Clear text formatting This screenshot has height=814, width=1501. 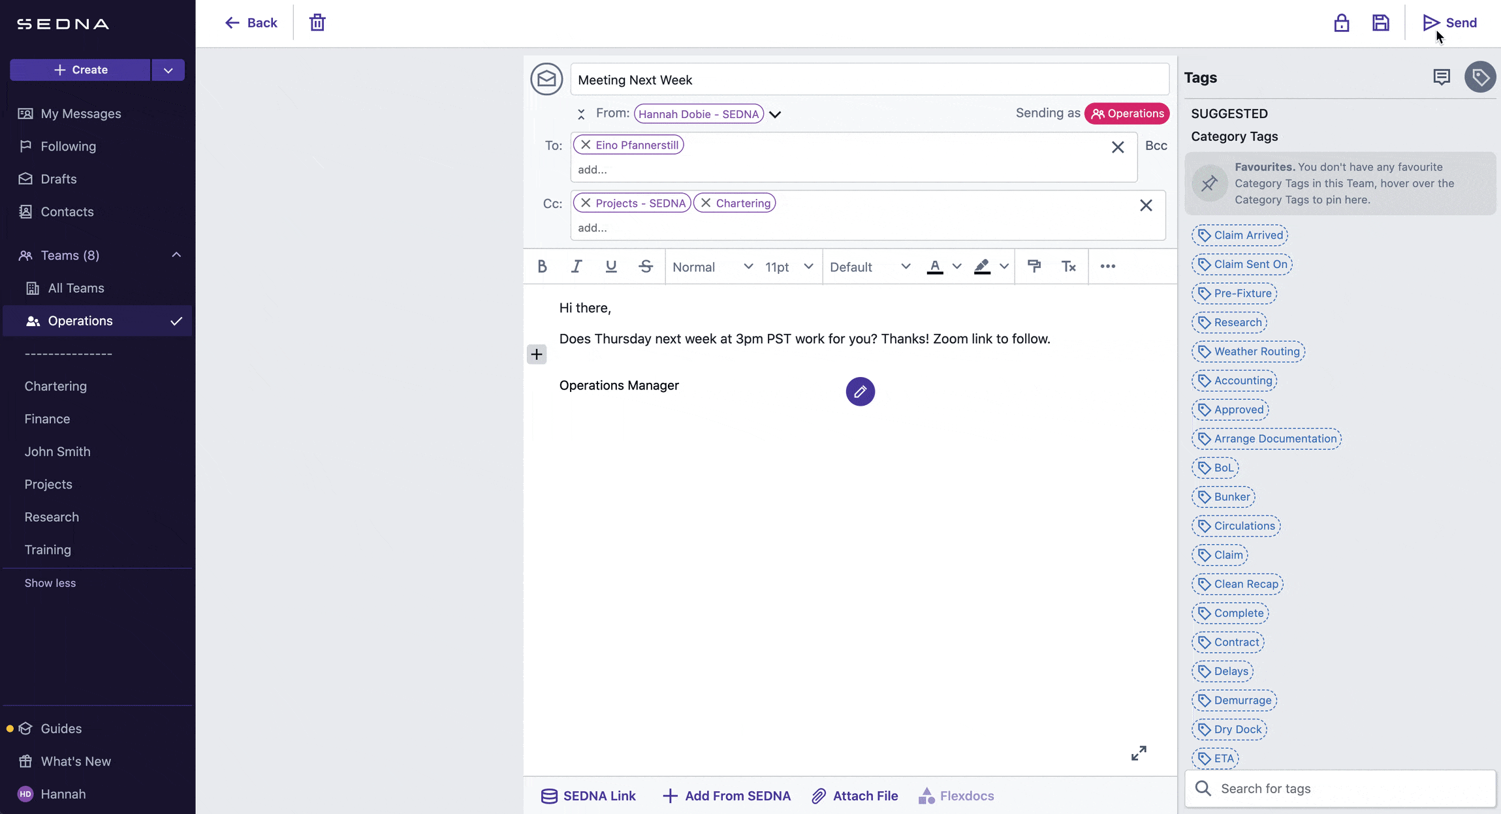(x=1069, y=266)
